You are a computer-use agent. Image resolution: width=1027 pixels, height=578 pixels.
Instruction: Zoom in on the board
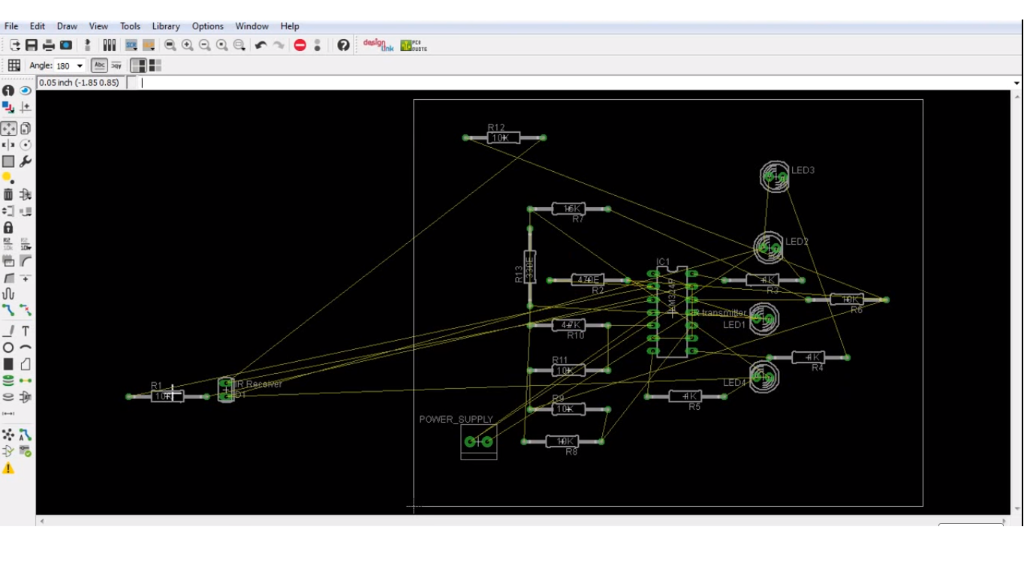pos(188,46)
